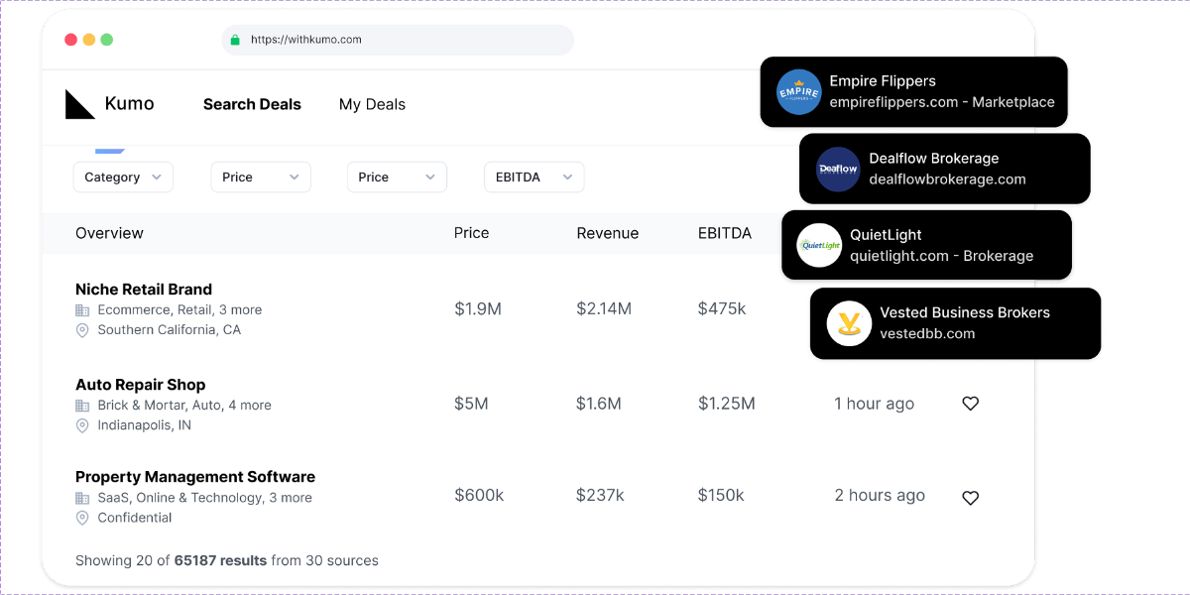
Task: Favorite the Auto Repair Shop deal
Action: (970, 404)
